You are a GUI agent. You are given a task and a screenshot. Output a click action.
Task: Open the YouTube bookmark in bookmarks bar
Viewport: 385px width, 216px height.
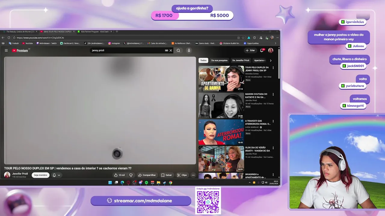[28, 43]
